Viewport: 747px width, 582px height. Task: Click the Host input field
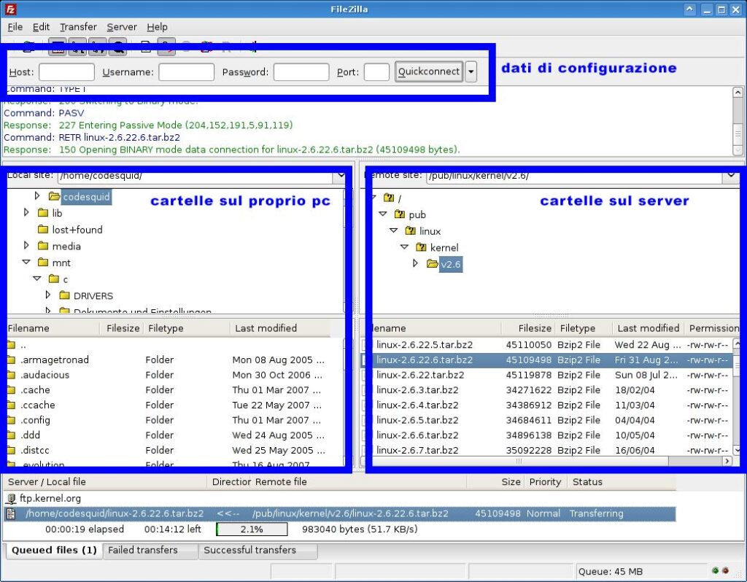(x=66, y=72)
